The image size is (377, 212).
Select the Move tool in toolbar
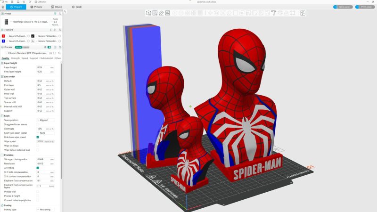[210, 13]
